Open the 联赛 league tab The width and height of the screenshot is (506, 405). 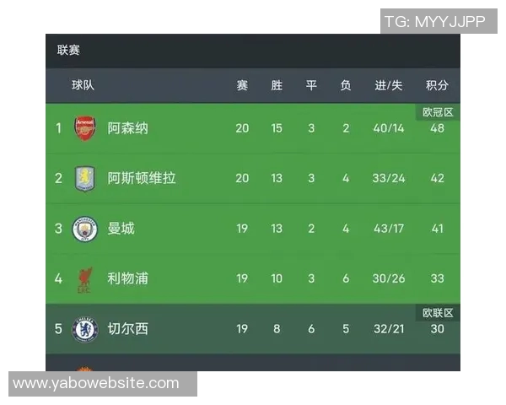coord(69,51)
